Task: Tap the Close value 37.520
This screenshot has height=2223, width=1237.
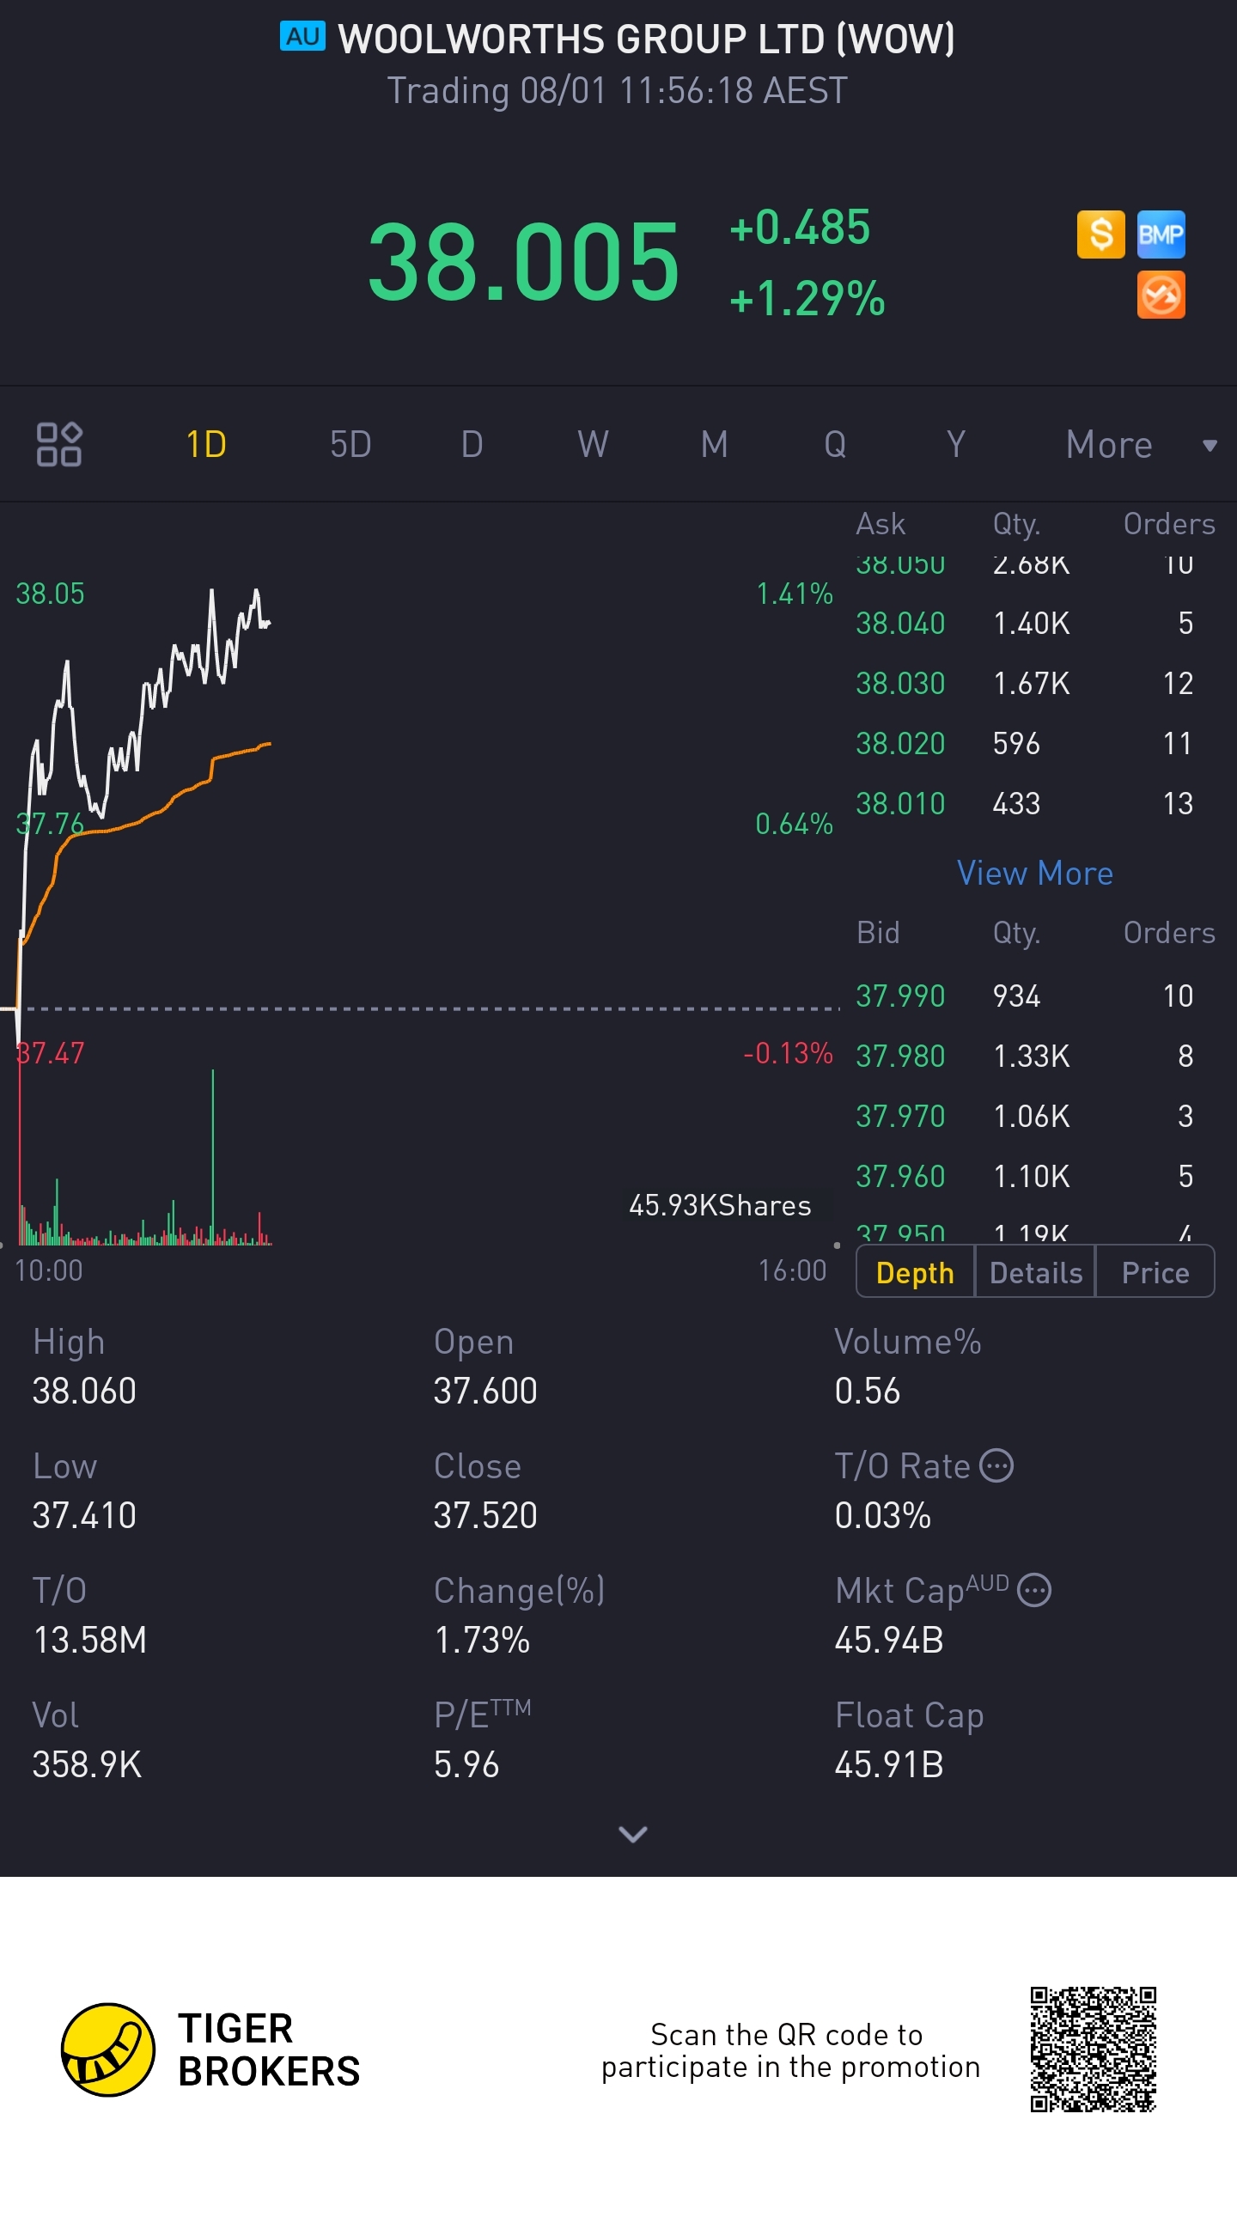Action: pos(485,1515)
